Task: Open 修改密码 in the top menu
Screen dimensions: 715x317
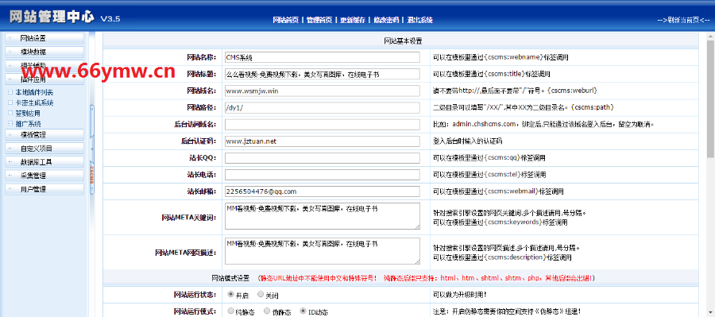Action: click(x=386, y=20)
